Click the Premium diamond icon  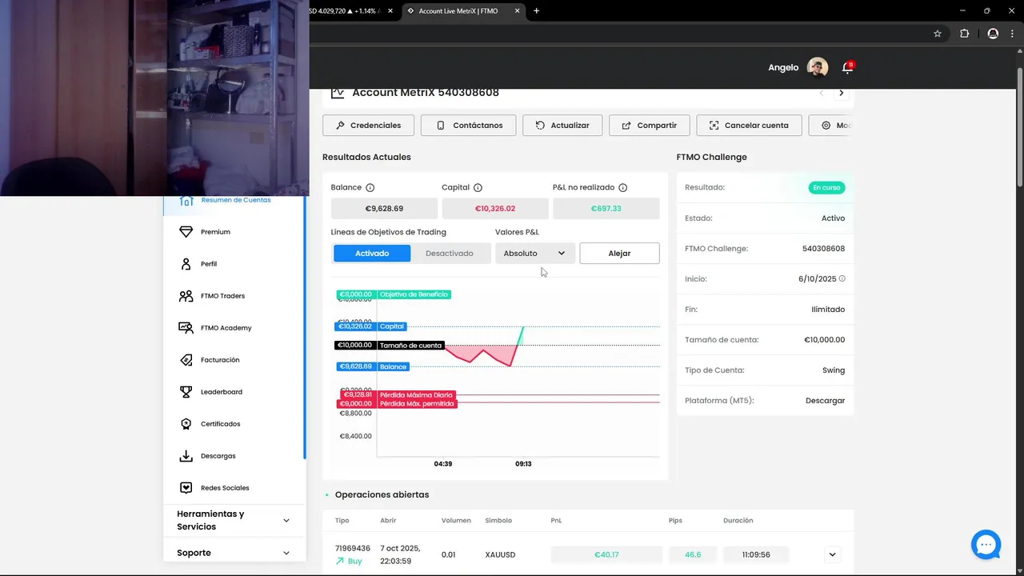[x=186, y=232]
